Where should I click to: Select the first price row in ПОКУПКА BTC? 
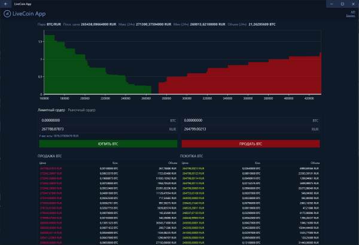pos(194,169)
